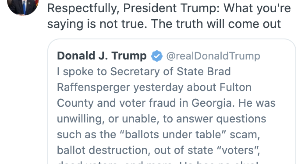Click the word 'Georgia' in quoted tweet
Image resolution: width=305 pixels, height=164 pixels.
coord(212,103)
